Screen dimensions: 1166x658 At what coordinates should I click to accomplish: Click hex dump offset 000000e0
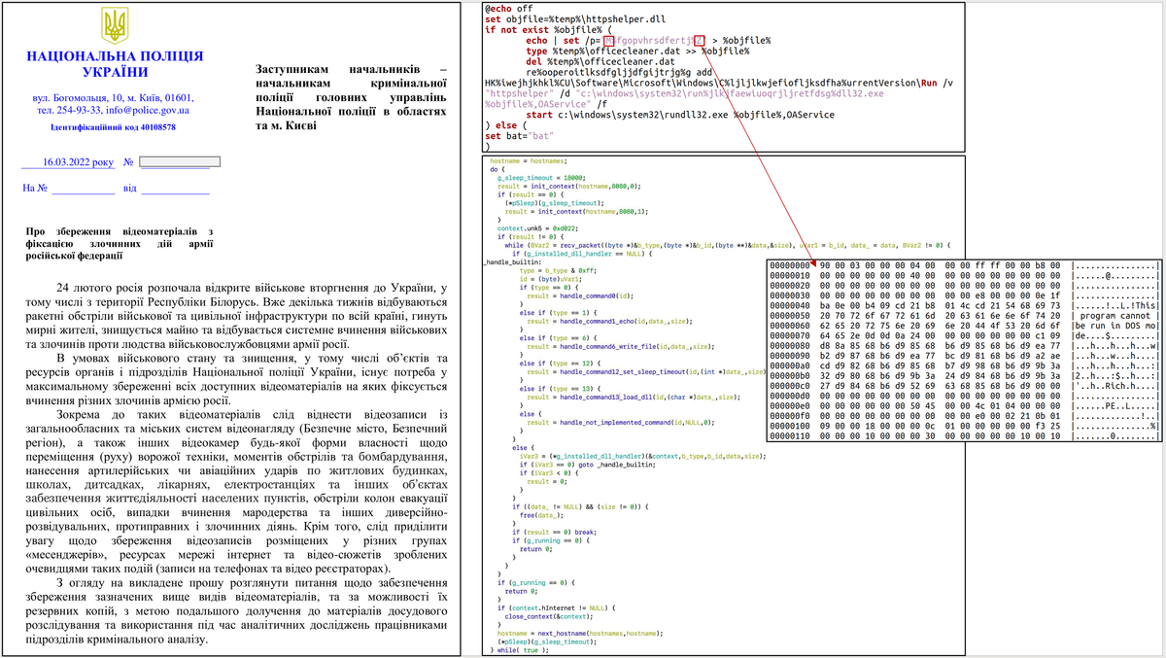790,406
